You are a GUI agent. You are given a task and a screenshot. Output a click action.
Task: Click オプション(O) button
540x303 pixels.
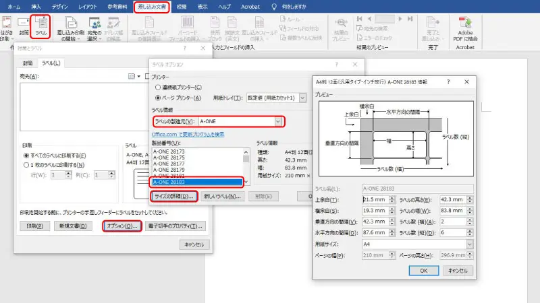[x=122, y=226]
